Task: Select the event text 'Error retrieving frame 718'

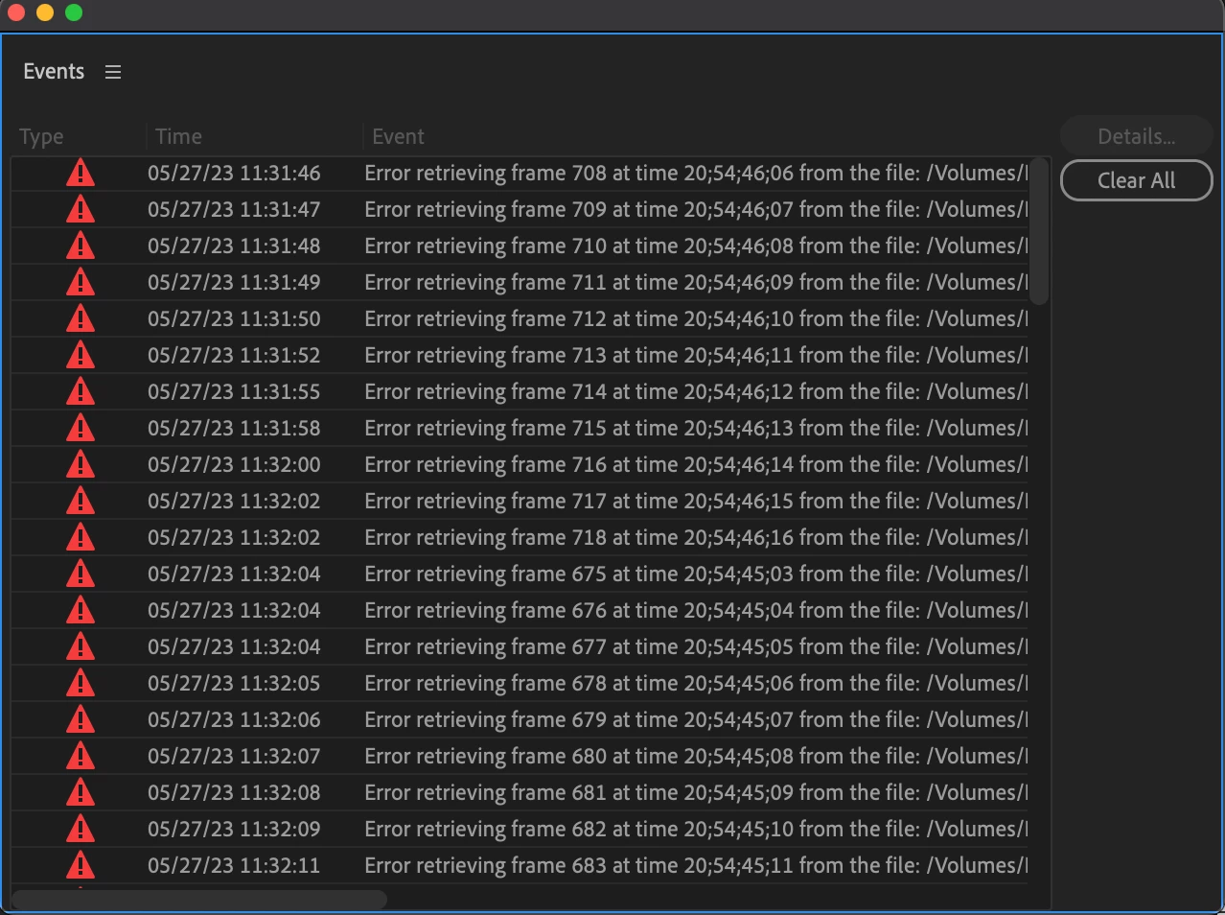Action: 486,538
